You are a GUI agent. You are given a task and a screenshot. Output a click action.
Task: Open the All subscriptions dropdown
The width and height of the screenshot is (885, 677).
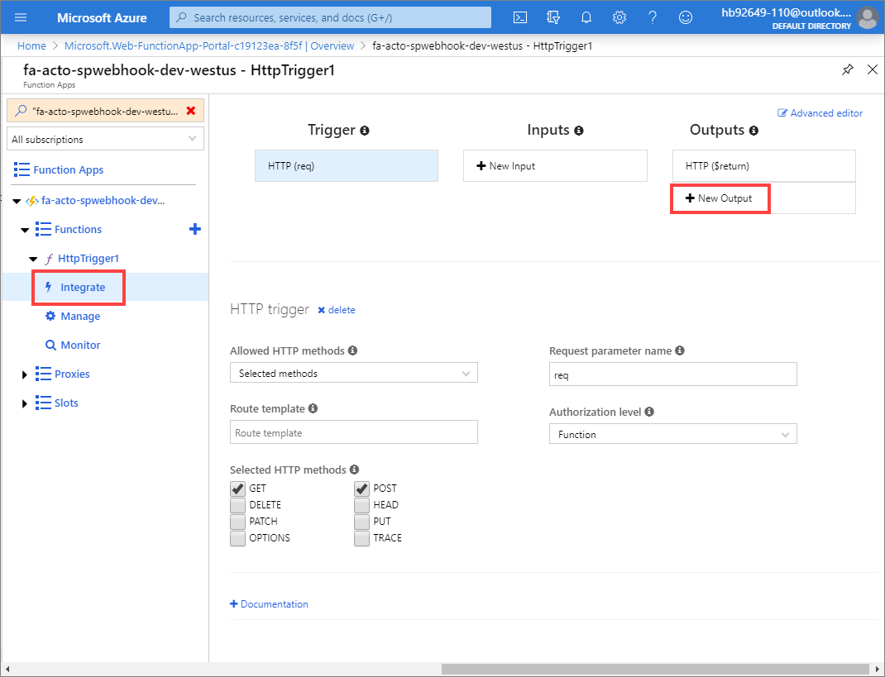pos(106,139)
